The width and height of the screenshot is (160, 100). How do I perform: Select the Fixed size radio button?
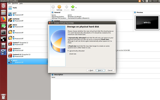[x=68, y=54]
